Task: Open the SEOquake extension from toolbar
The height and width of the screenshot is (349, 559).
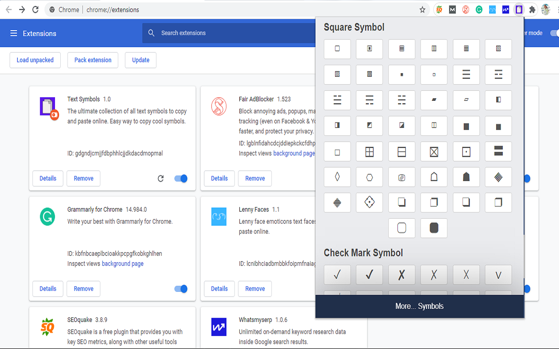Action: (x=439, y=10)
